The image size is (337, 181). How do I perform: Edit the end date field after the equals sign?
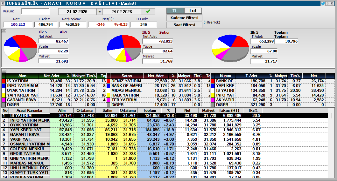pyautogui.click(x=122, y=11)
